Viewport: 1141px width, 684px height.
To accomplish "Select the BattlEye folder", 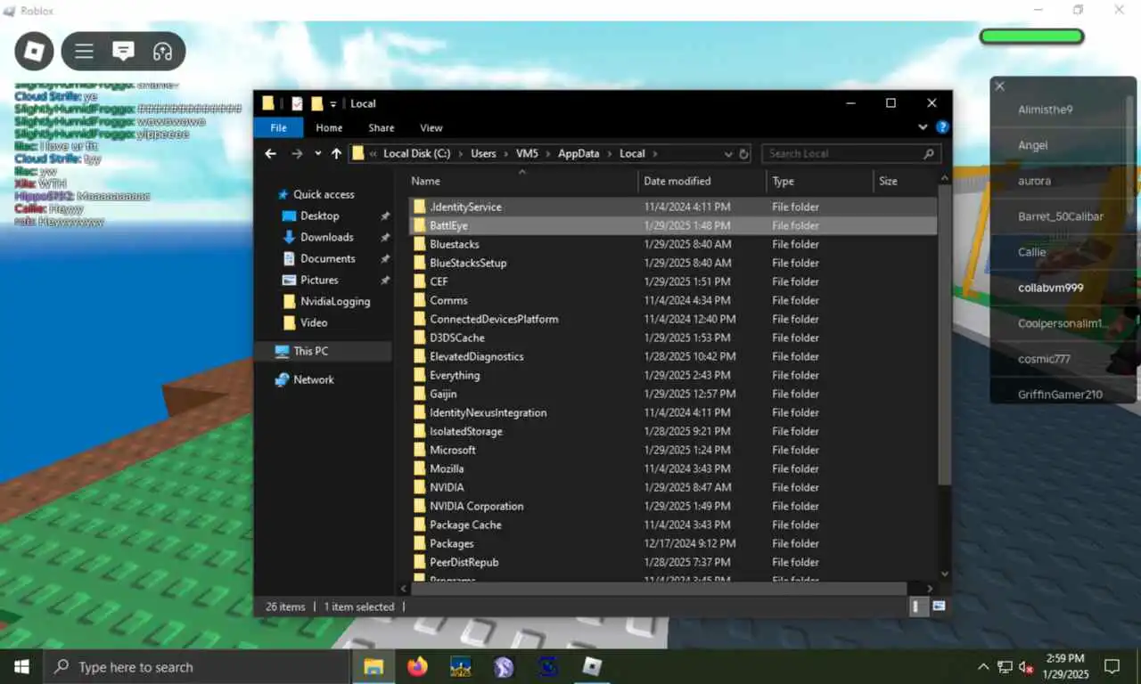I will (x=673, y=225).
